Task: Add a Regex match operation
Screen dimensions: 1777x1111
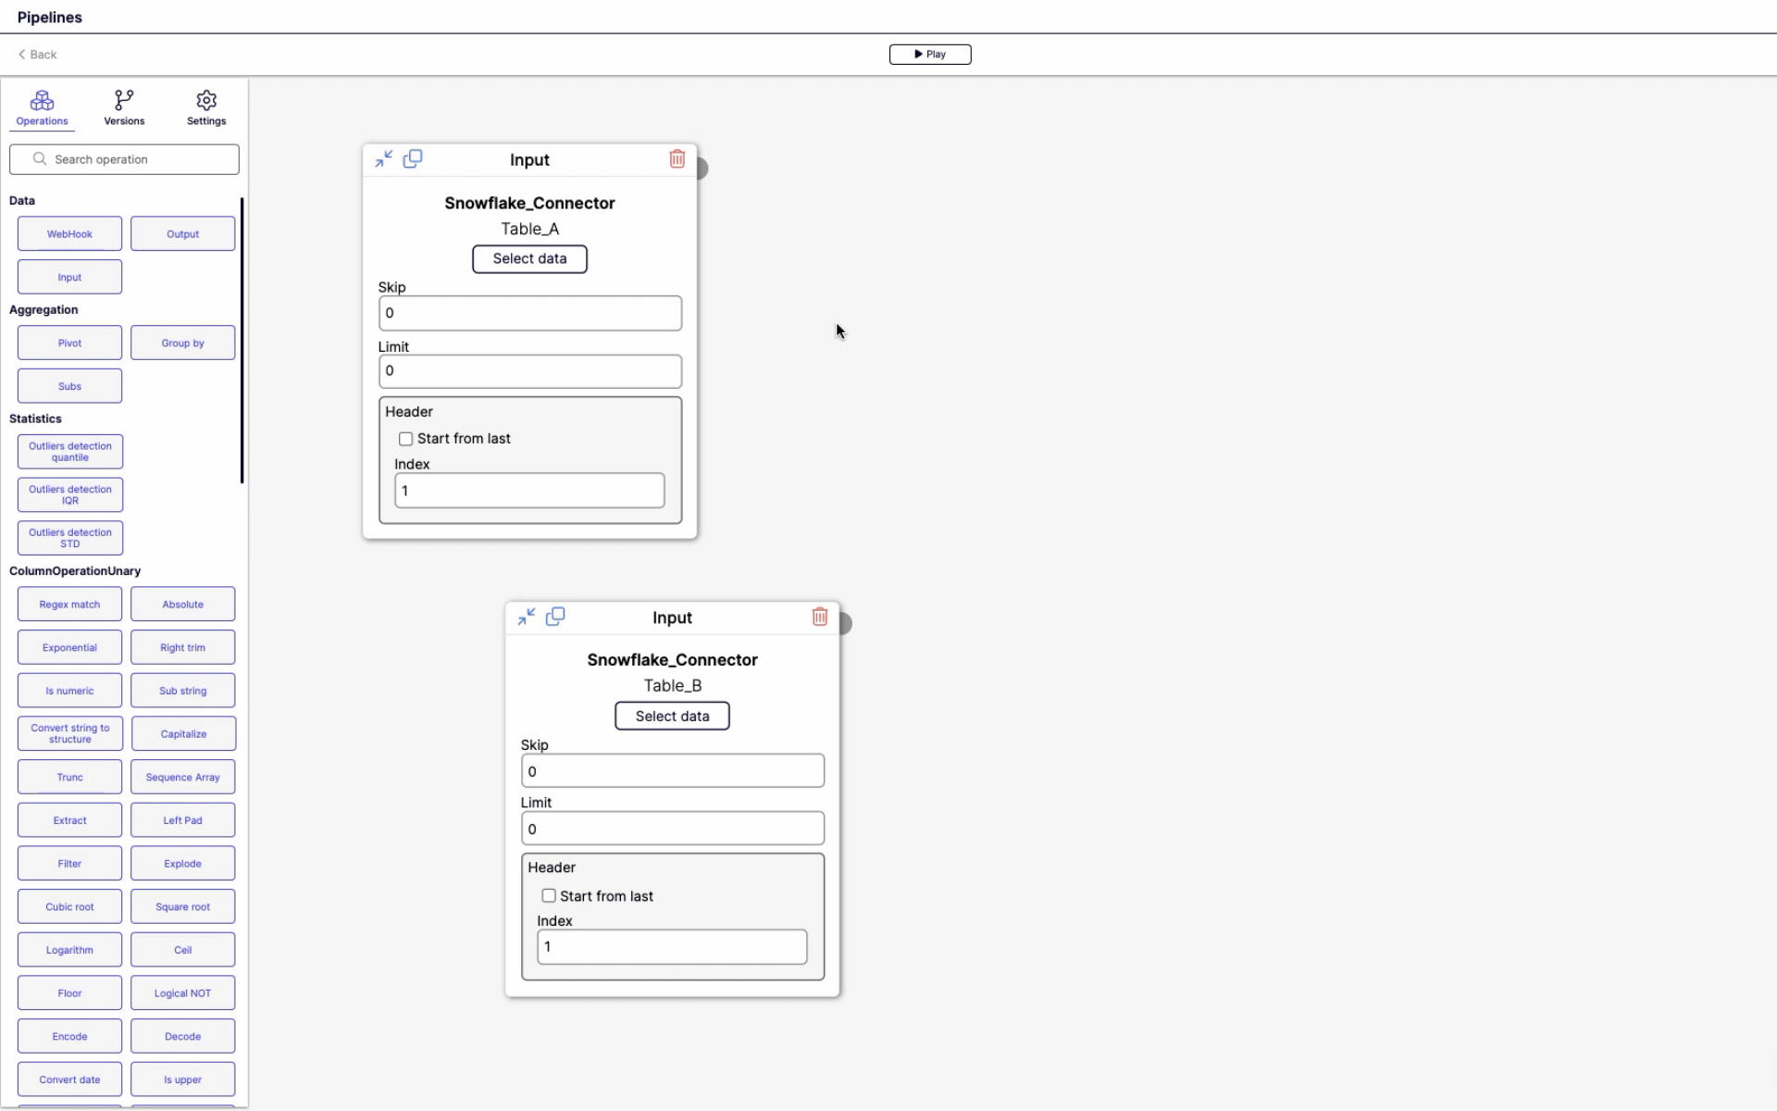Action: coord(68,604)
